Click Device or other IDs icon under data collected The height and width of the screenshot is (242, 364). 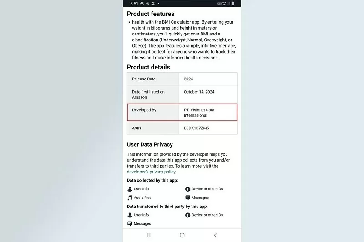(187, 189)
